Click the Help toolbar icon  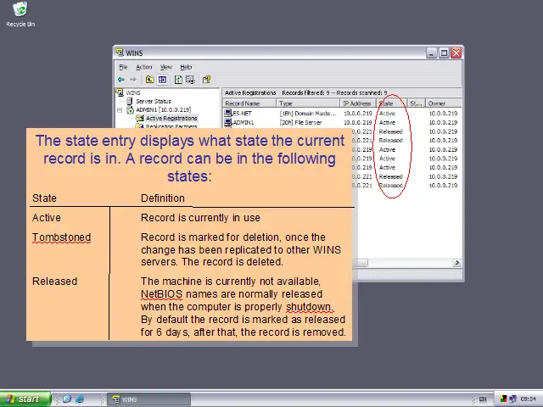[207, 80]
